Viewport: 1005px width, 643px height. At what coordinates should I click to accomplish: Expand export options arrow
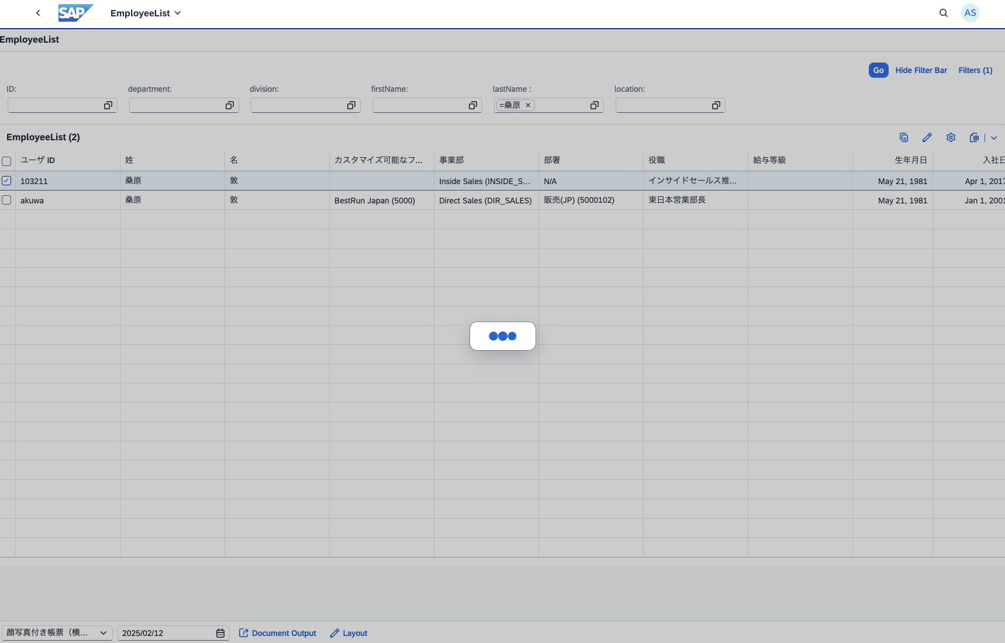[994, 138]
